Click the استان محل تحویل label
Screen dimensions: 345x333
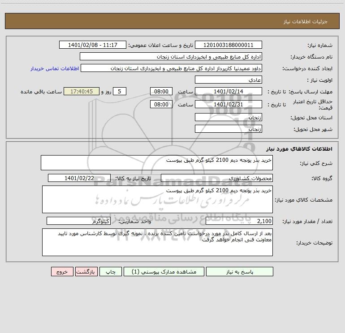(311, 118)
